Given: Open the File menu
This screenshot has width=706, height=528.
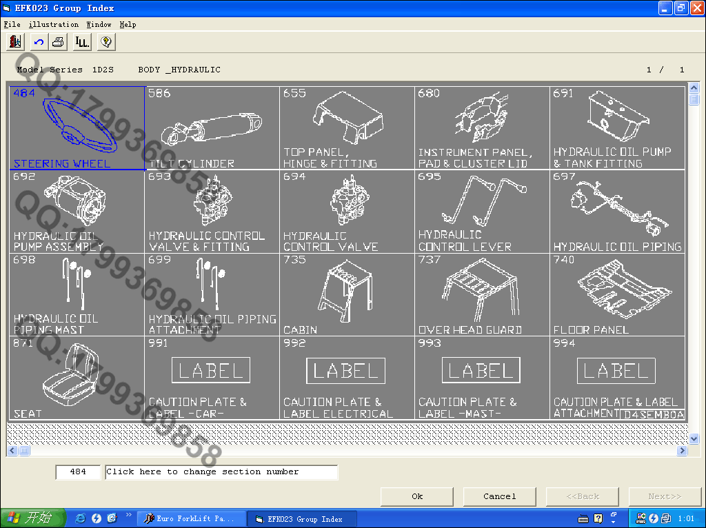Looking at the screenshot, I should pyautogui.click(x=12, y=24).
